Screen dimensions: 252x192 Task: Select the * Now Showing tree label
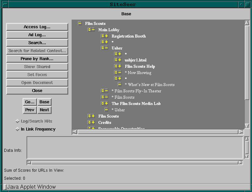138,73
